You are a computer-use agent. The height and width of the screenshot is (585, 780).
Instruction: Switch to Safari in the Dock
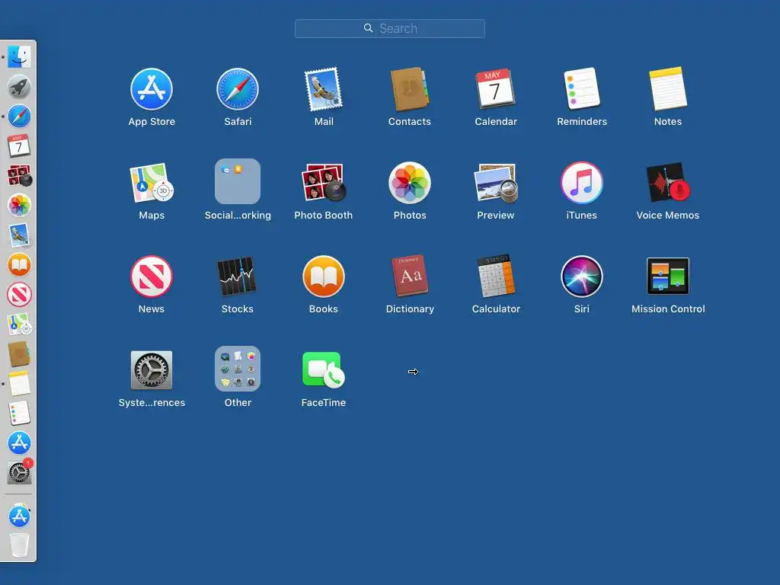click(19, 117)
